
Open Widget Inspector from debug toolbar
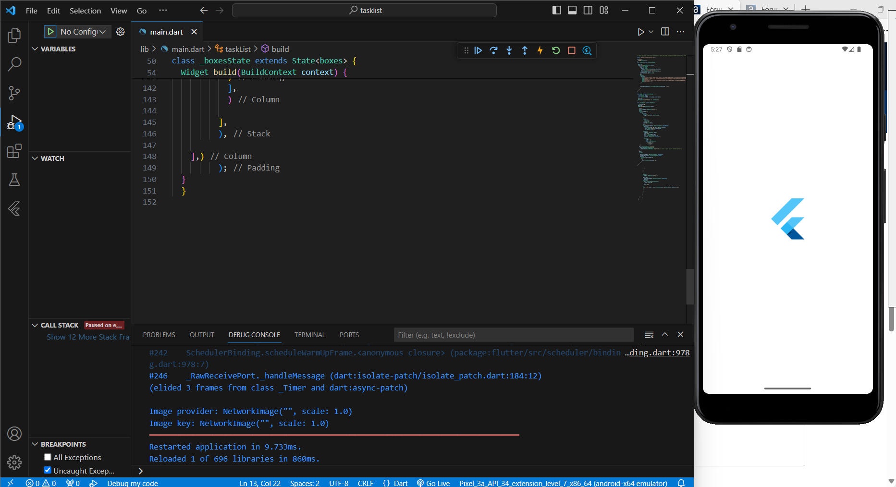point(587,50)
